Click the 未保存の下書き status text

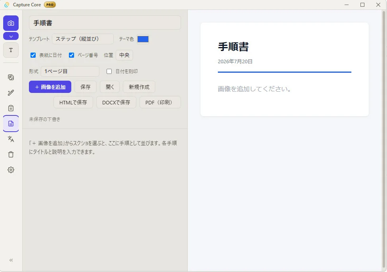point(45,119)
